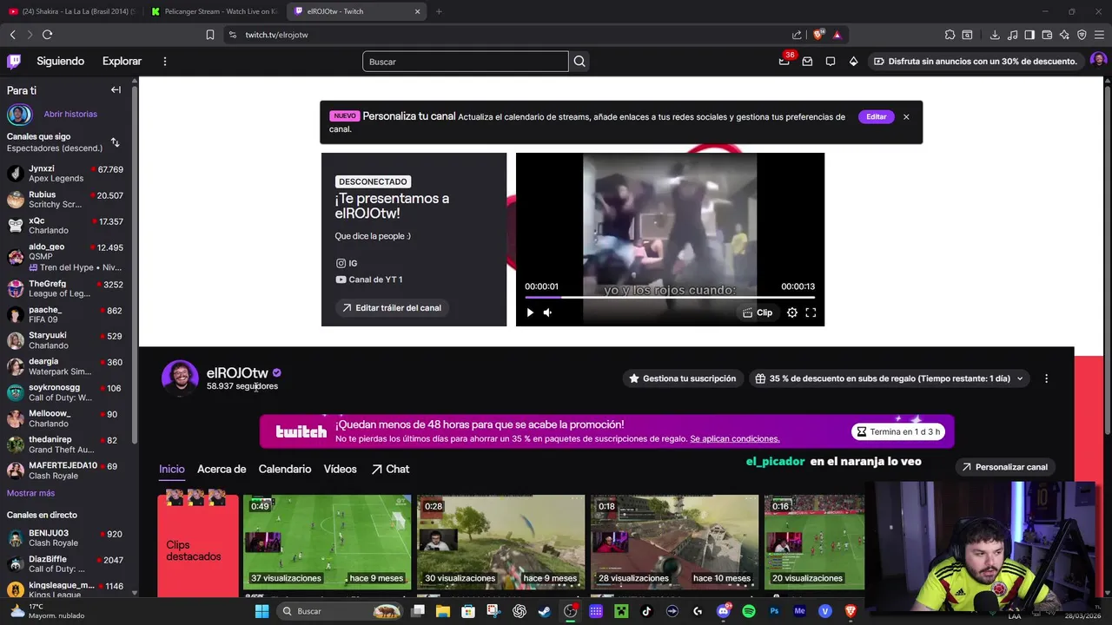Toggle trailer fullscreen mode
The height and width of the screenshot is (625, 1112).
(x=811, y=312)
